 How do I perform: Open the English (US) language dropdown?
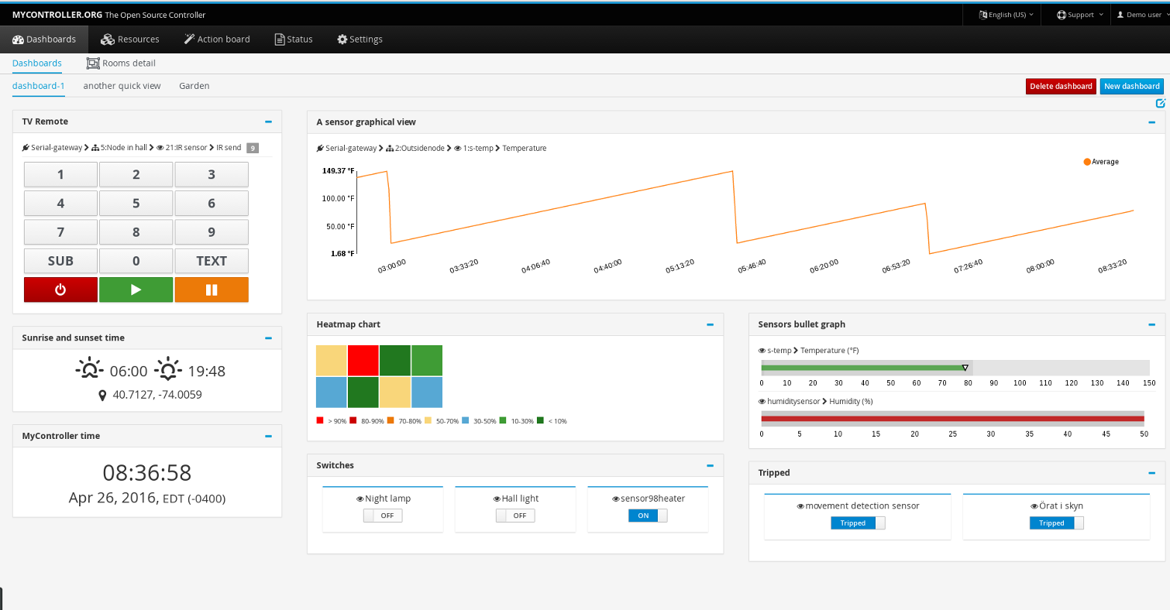[x=1006, y=15]
